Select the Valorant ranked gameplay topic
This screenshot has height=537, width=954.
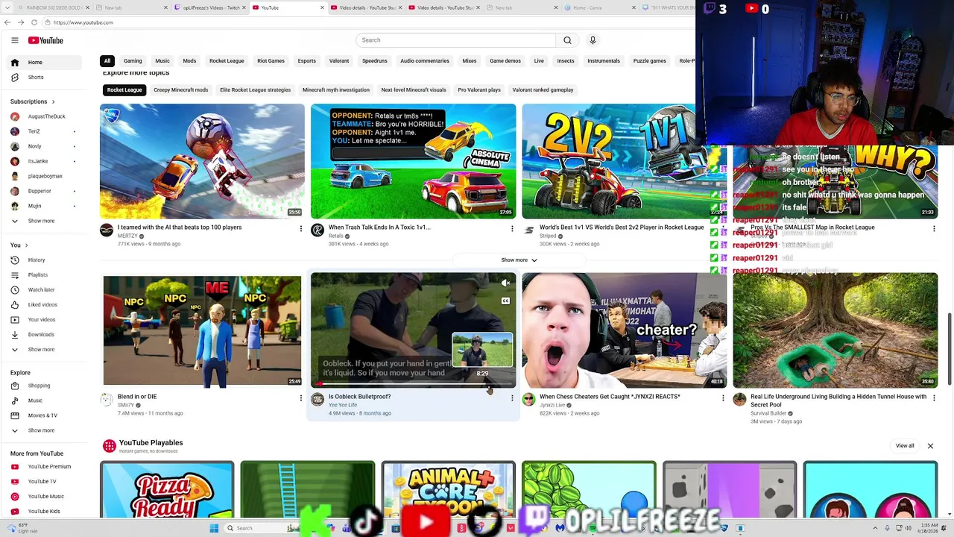pyautogui.click(x=543, y=90)
